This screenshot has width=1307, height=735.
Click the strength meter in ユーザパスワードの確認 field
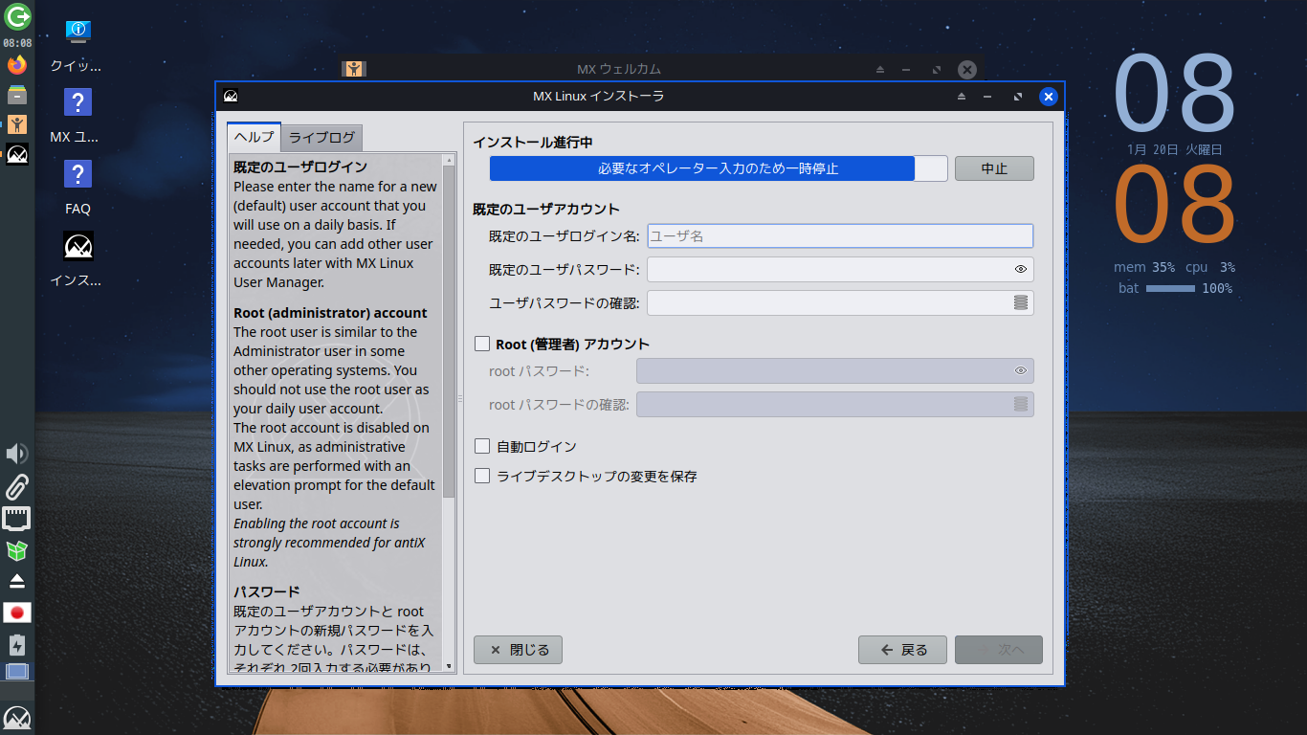coord(1021,303)
